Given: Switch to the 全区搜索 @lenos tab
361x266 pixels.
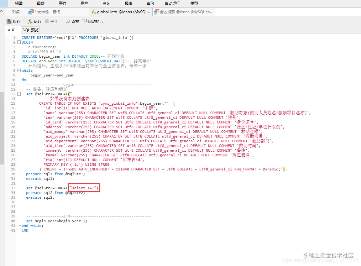Looking at the screenshot, I should pos(184,12).
